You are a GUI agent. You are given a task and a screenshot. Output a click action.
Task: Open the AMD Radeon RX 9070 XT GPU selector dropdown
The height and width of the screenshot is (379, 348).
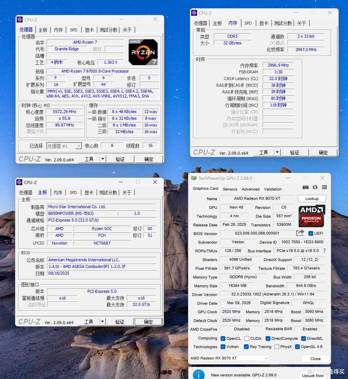point(230,358)
